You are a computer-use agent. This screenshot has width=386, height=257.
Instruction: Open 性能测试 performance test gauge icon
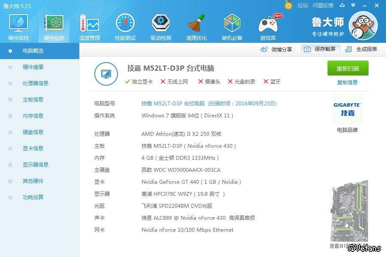(125, 27)
